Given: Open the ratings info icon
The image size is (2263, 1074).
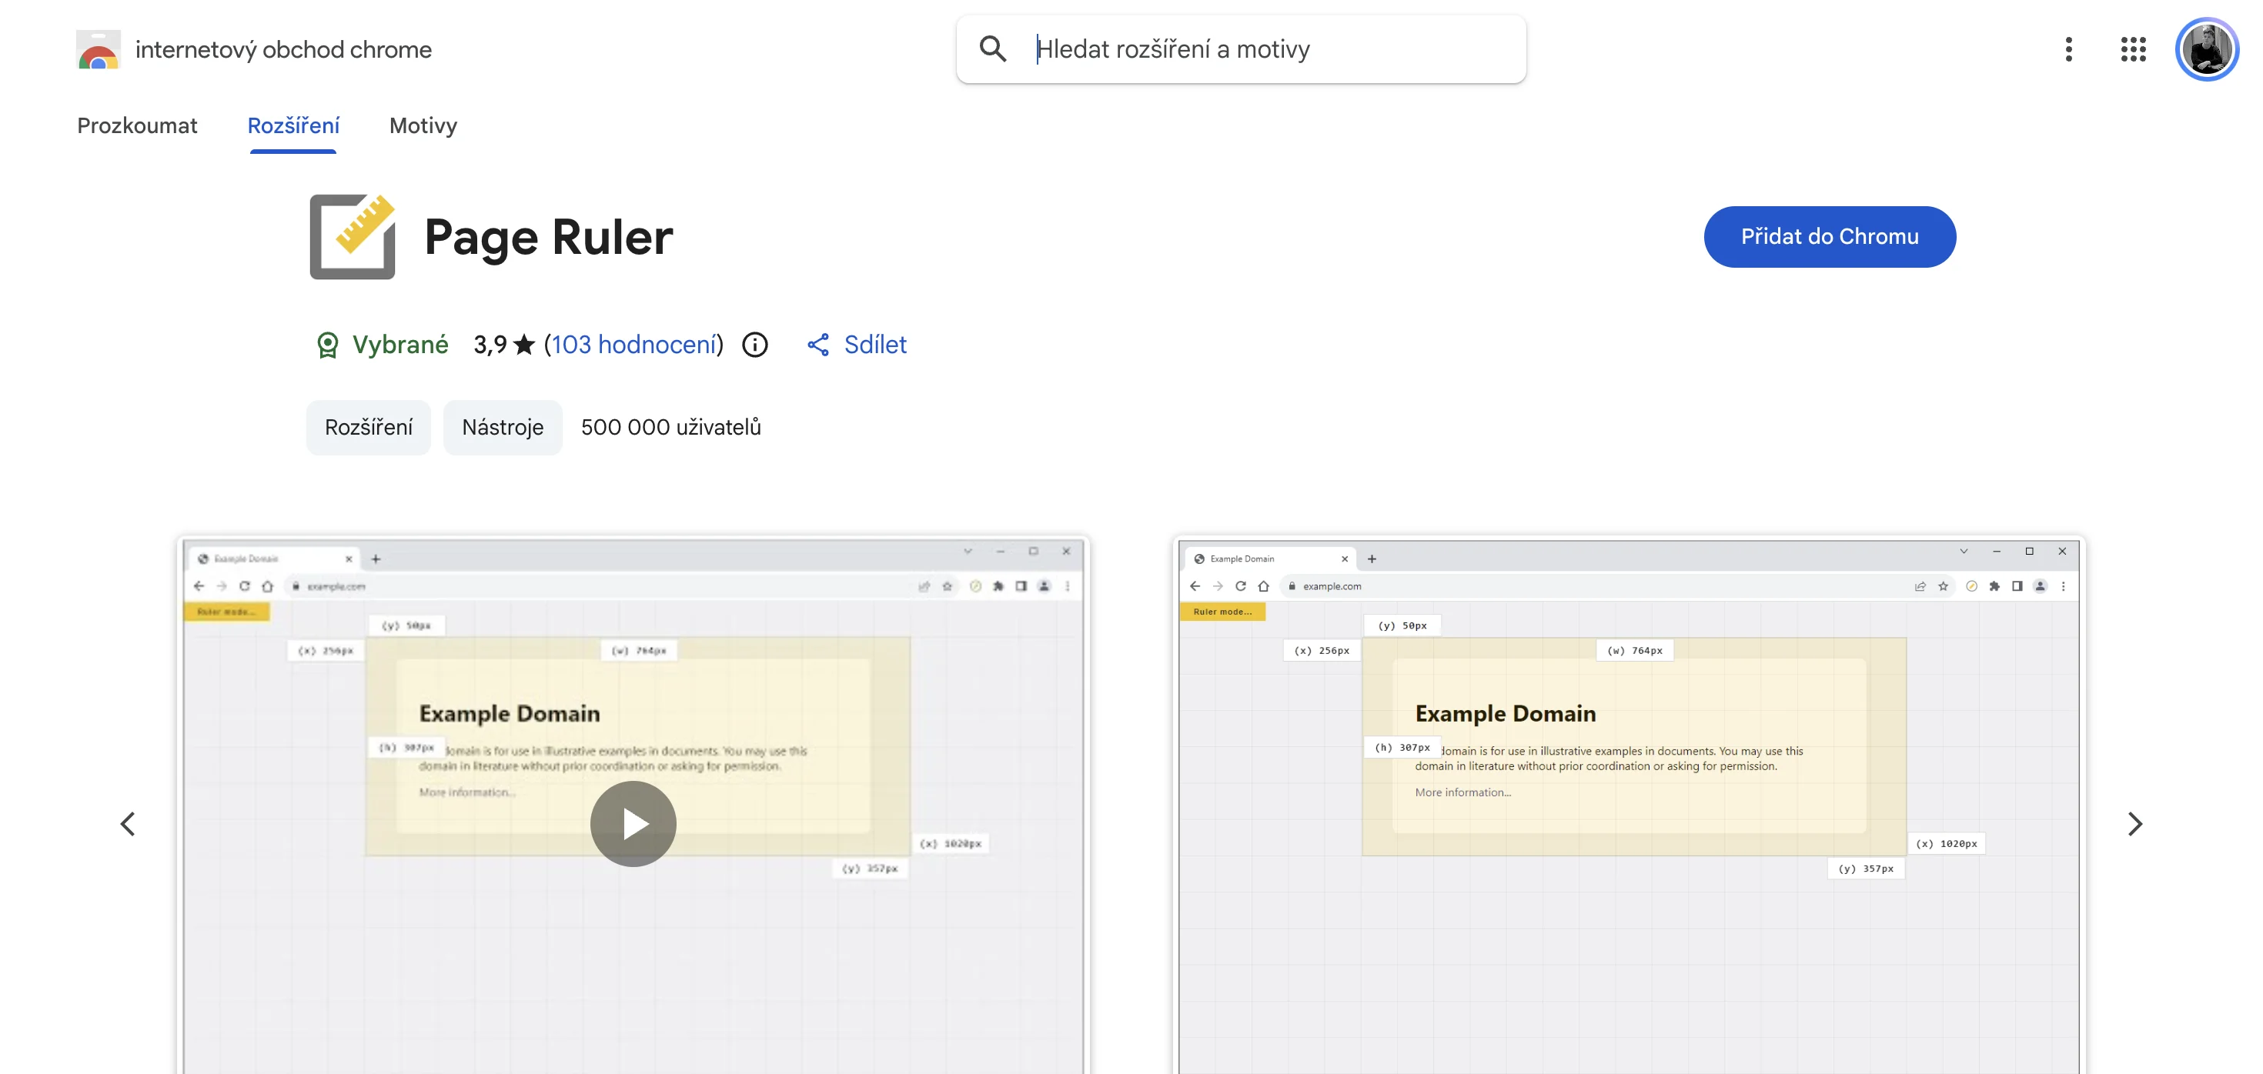Looking at the screenshot, I should coord(754,345).
